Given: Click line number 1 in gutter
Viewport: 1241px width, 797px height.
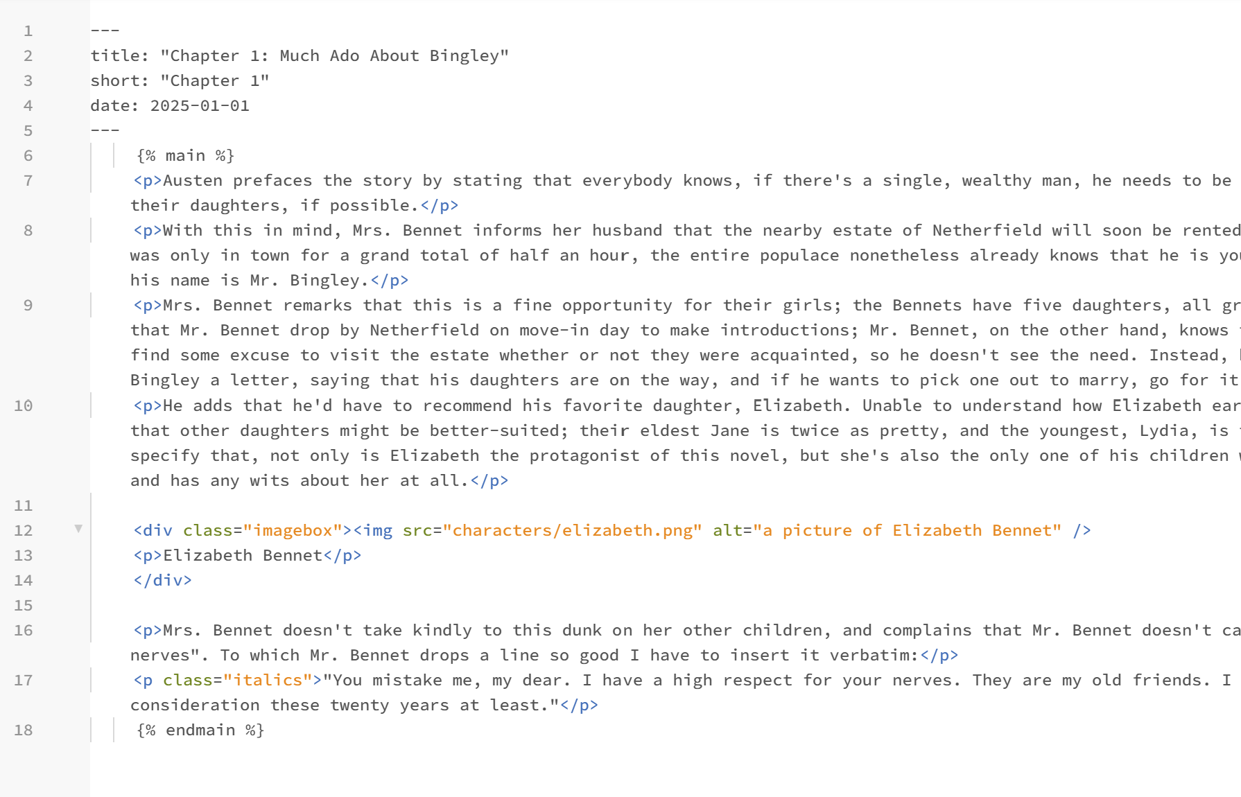Looking at the screenshot, I should 28,31.
